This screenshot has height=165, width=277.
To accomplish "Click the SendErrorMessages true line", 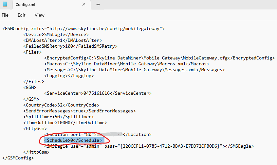I will click(x=79, y=111).
